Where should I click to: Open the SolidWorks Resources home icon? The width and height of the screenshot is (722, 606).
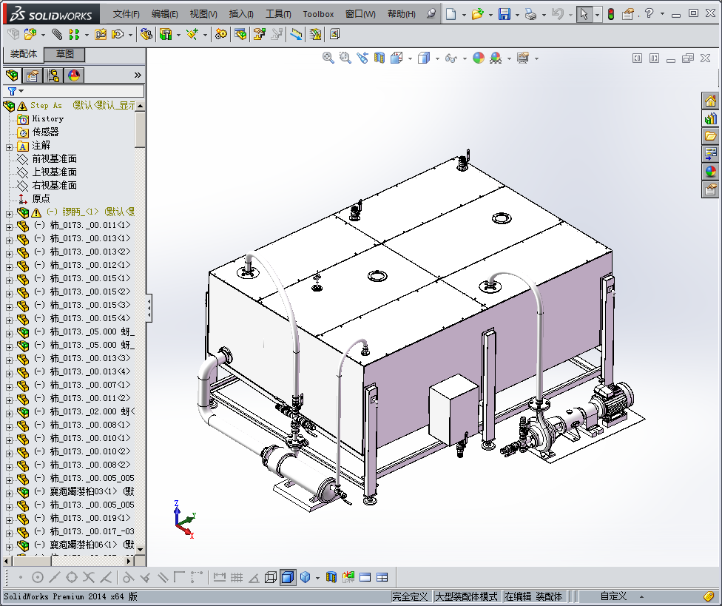coord(710,101)
